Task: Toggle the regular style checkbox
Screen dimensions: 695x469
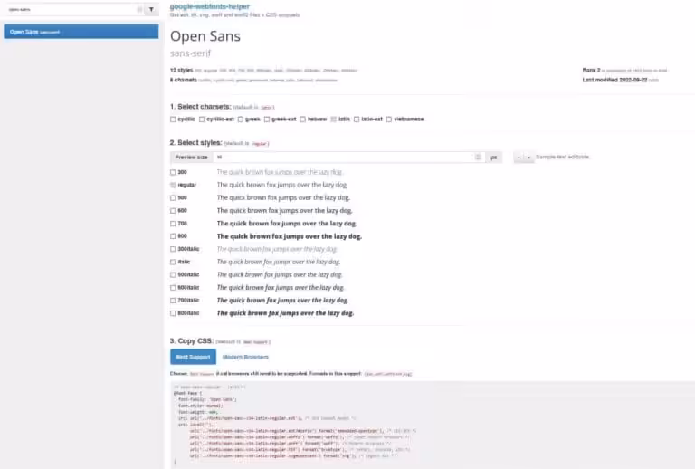Action: click(x=173, y=185)
